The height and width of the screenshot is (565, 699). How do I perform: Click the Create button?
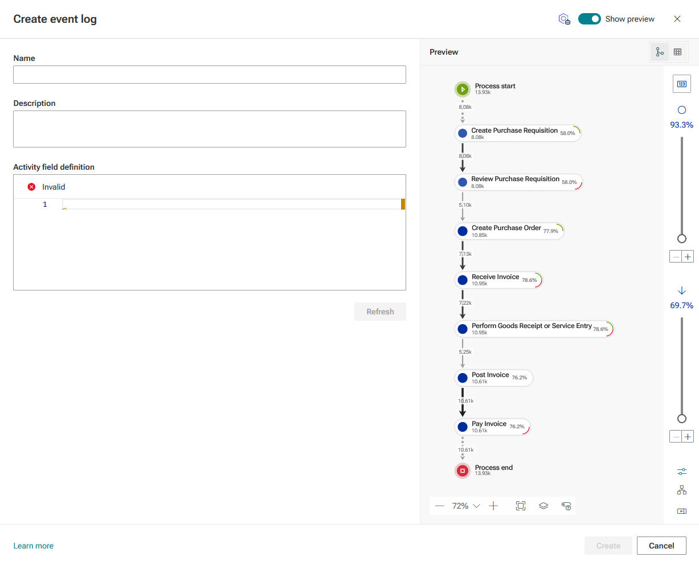click(608, 546)
